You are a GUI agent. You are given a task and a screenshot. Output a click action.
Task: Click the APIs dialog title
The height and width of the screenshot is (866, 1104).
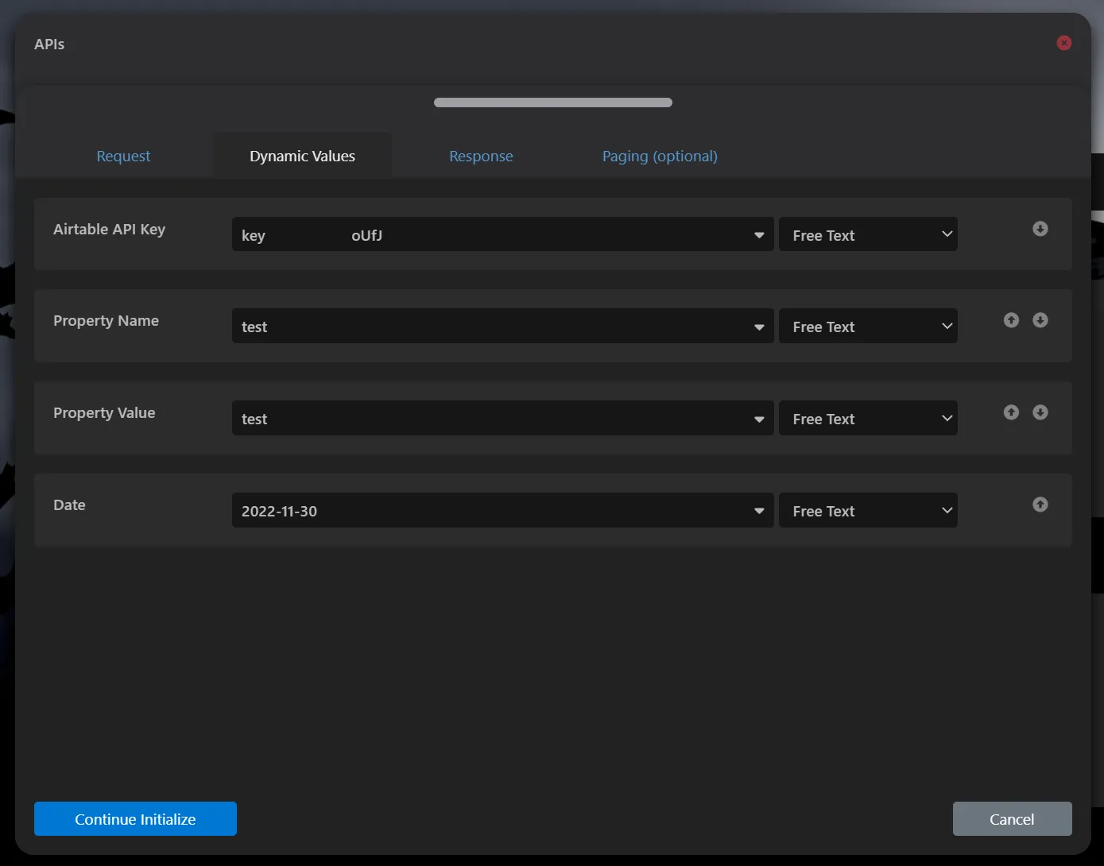click(49, 44)
